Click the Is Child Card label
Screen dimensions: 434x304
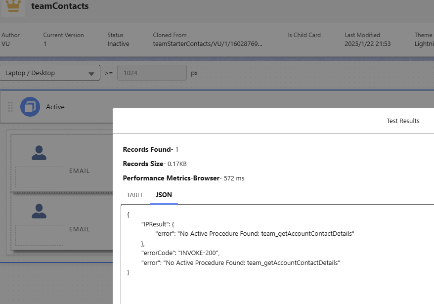[304, 35]
